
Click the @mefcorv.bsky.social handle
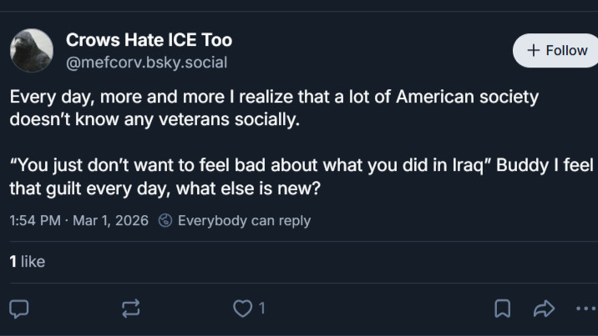coord(146,63)
